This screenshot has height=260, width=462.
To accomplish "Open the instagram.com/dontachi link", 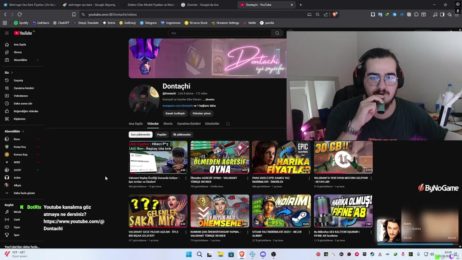I will click(x=178, y=106).
